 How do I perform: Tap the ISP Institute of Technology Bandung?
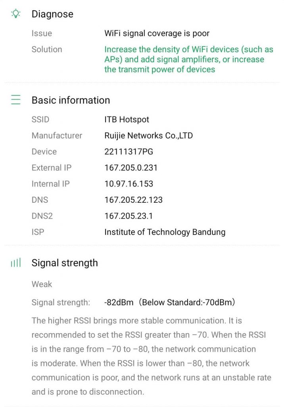click(x=165, y=232)
